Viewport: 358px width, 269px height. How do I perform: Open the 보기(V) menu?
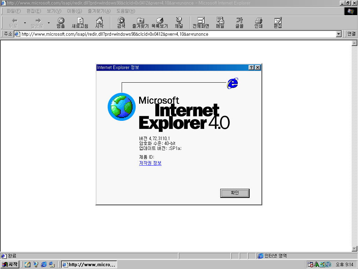pos(54,11)
